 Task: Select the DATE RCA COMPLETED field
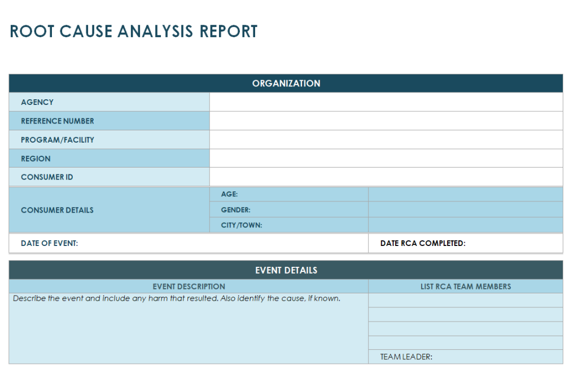coord(513,243)
